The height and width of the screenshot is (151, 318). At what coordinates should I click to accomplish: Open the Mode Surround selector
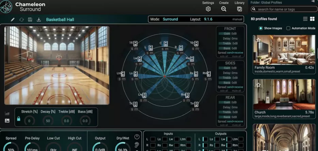tap(170, 19)
